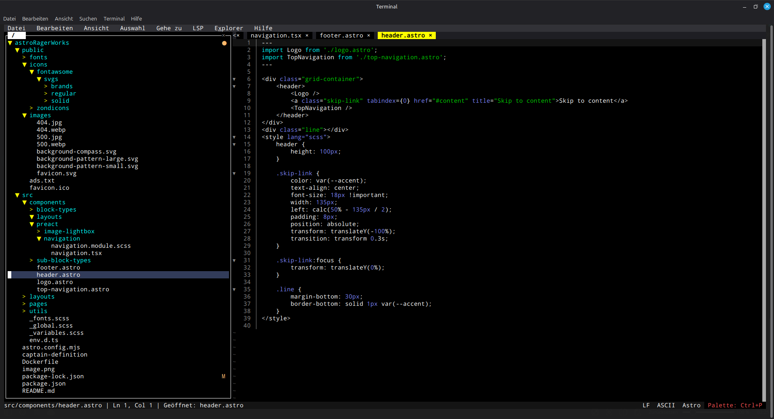Click the orange status dot beside astroRagerWorks

224,43
